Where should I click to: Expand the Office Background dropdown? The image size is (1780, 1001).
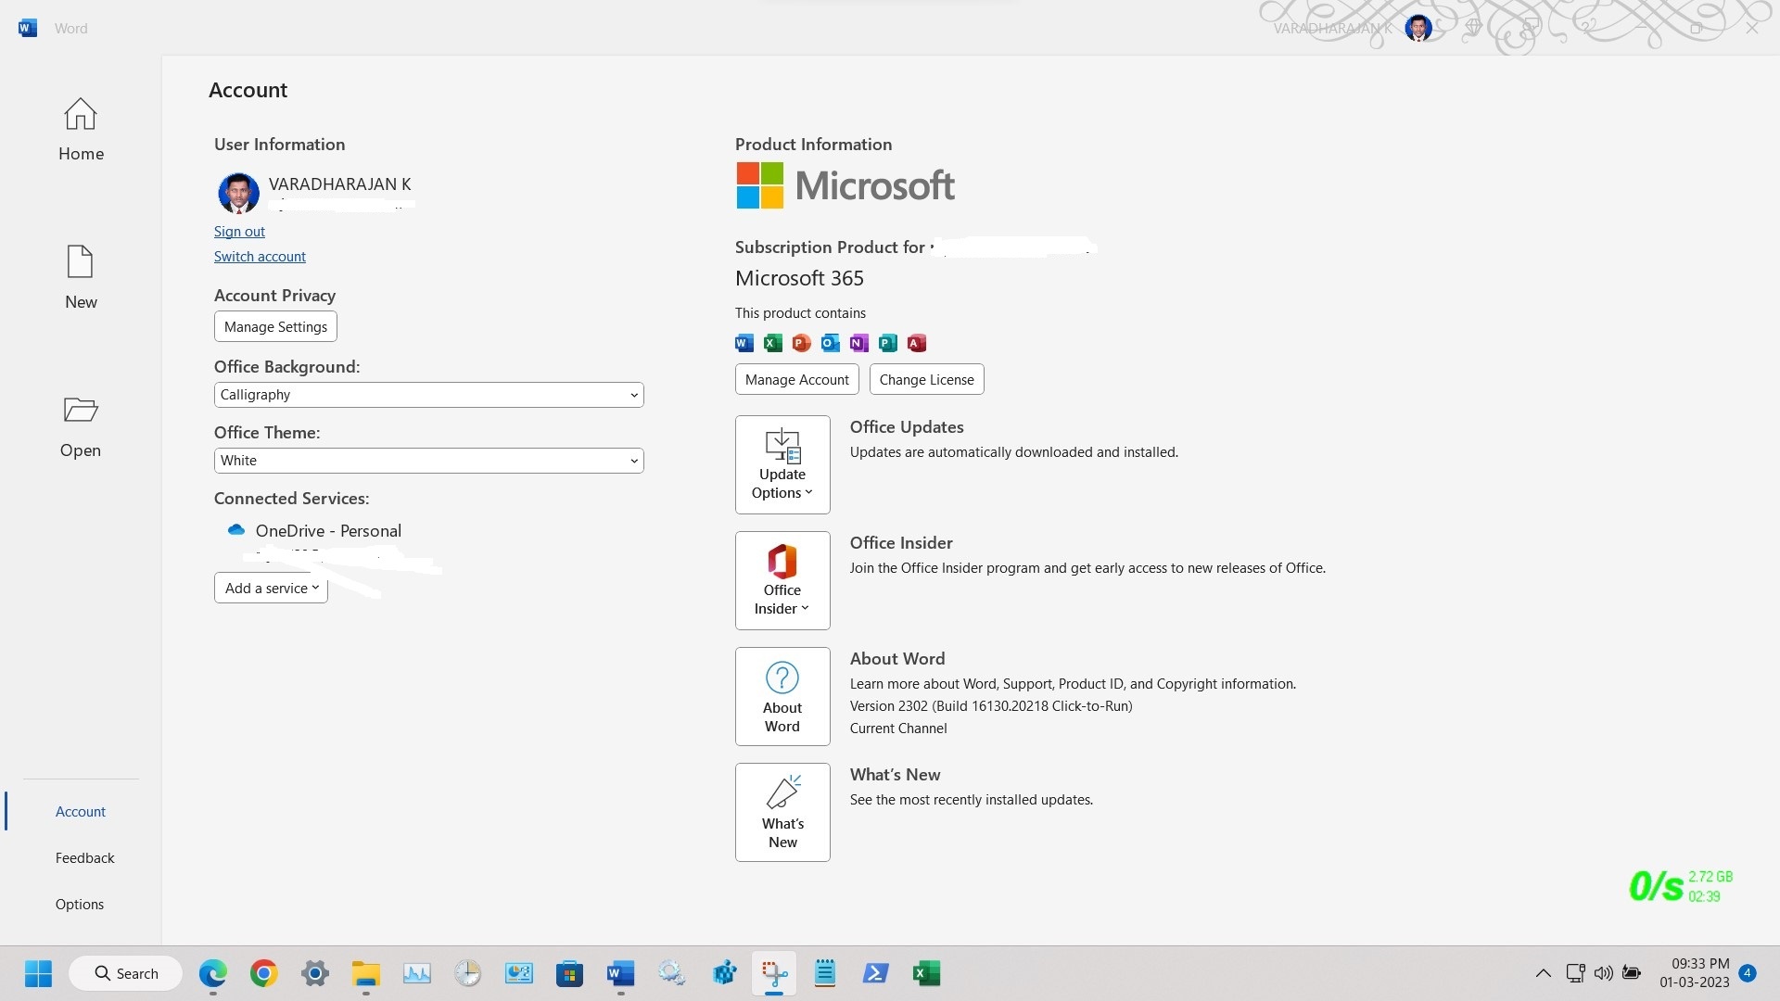click(428, 395)
